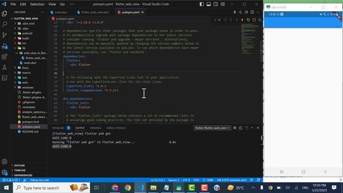Click the Get Packages download icon
The width and height of the screenshot is (343, 193).
pyautogui.click(x=235, y=12)
